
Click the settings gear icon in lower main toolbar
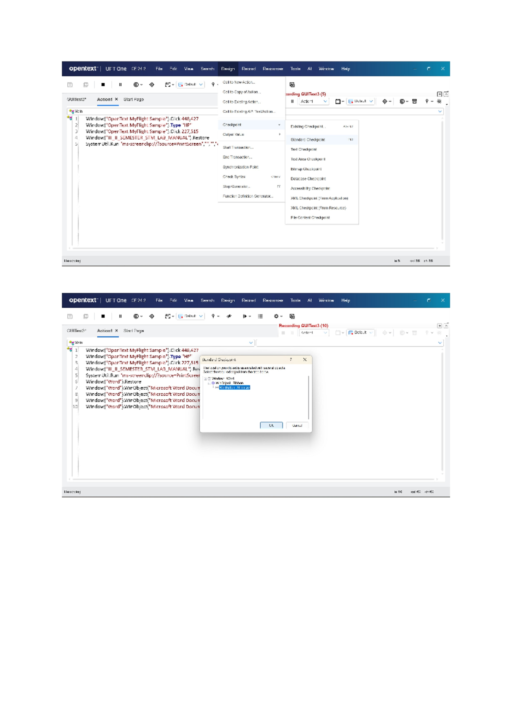(x=276, y=316)
